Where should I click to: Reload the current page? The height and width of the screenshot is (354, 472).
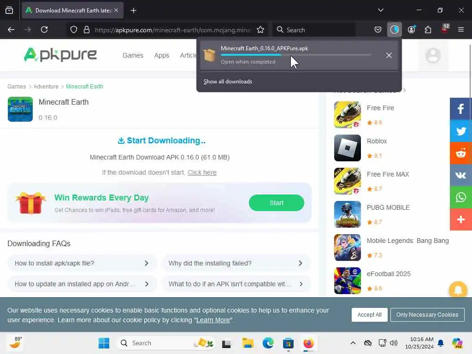44,29
